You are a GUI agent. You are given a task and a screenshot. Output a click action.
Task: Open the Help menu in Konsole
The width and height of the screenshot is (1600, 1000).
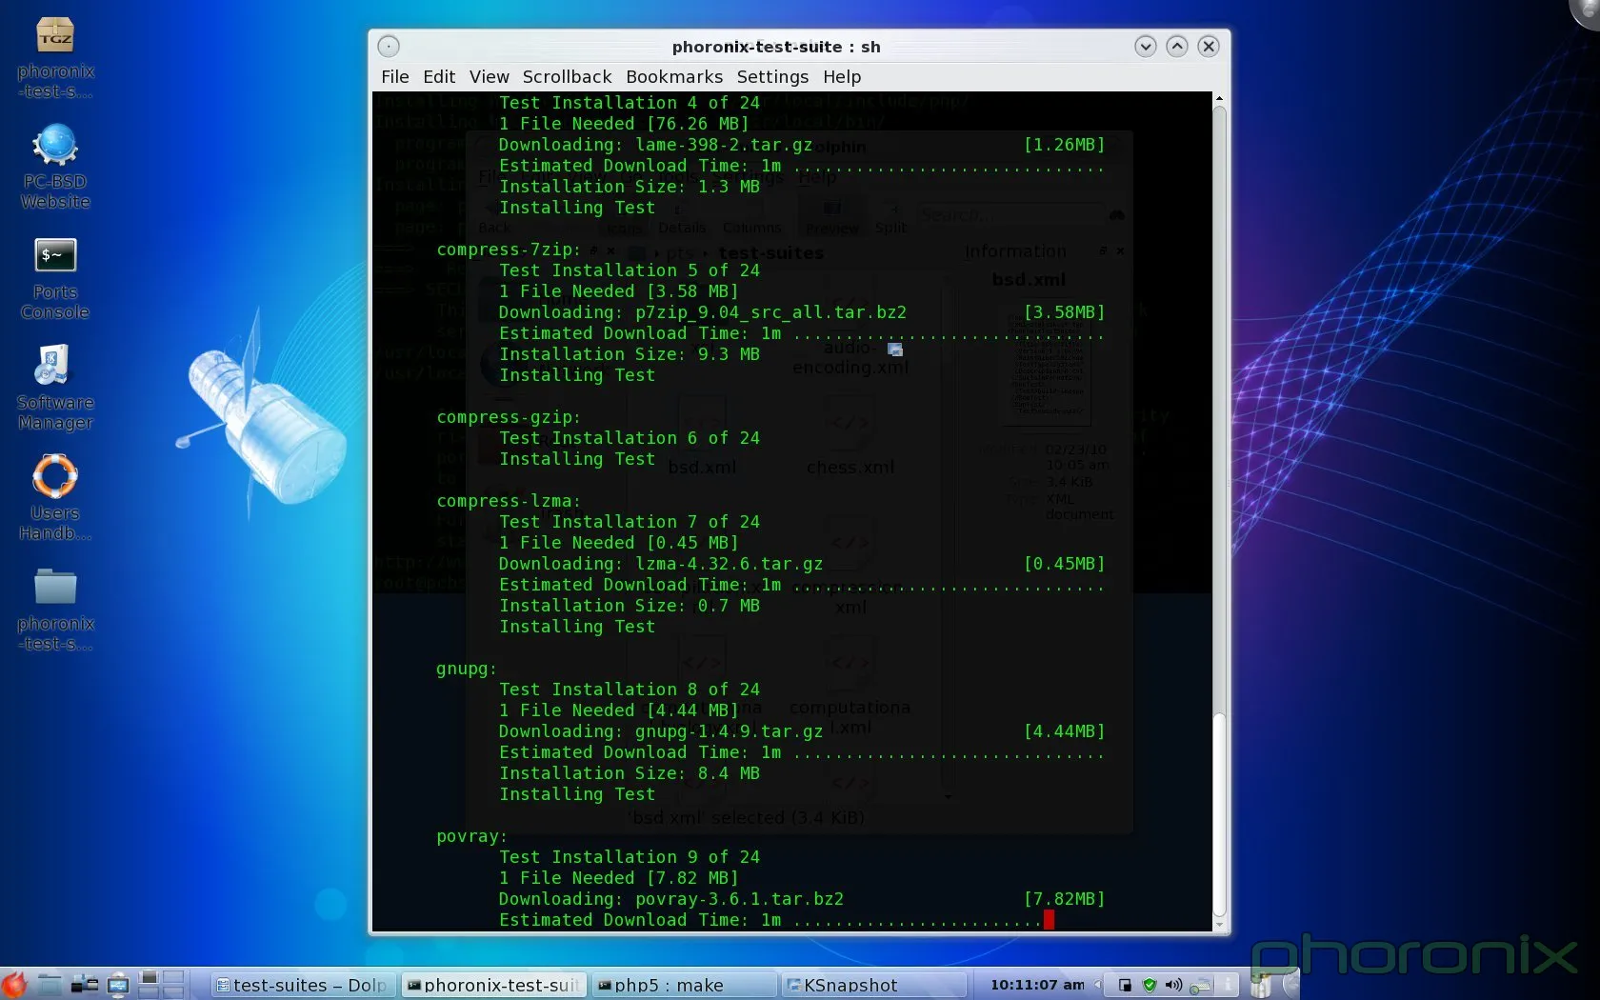(x=842, y=76)
